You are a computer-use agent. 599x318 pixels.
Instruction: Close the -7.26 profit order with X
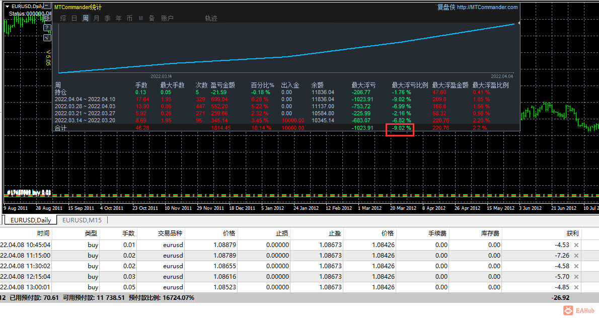(576, 256)
